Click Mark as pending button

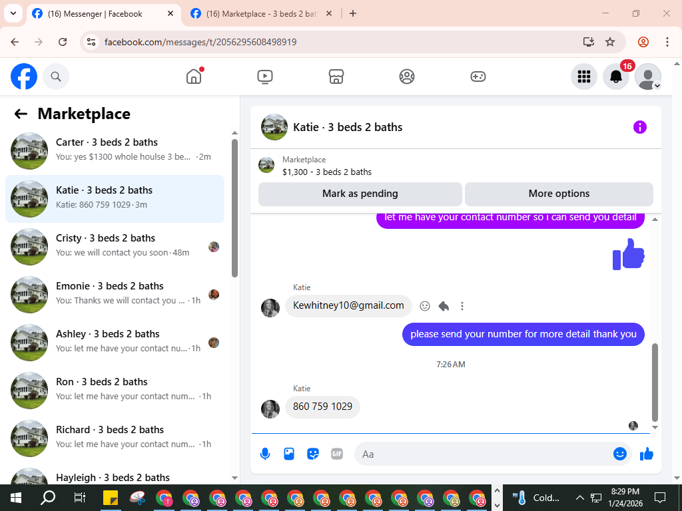point(360,194)
